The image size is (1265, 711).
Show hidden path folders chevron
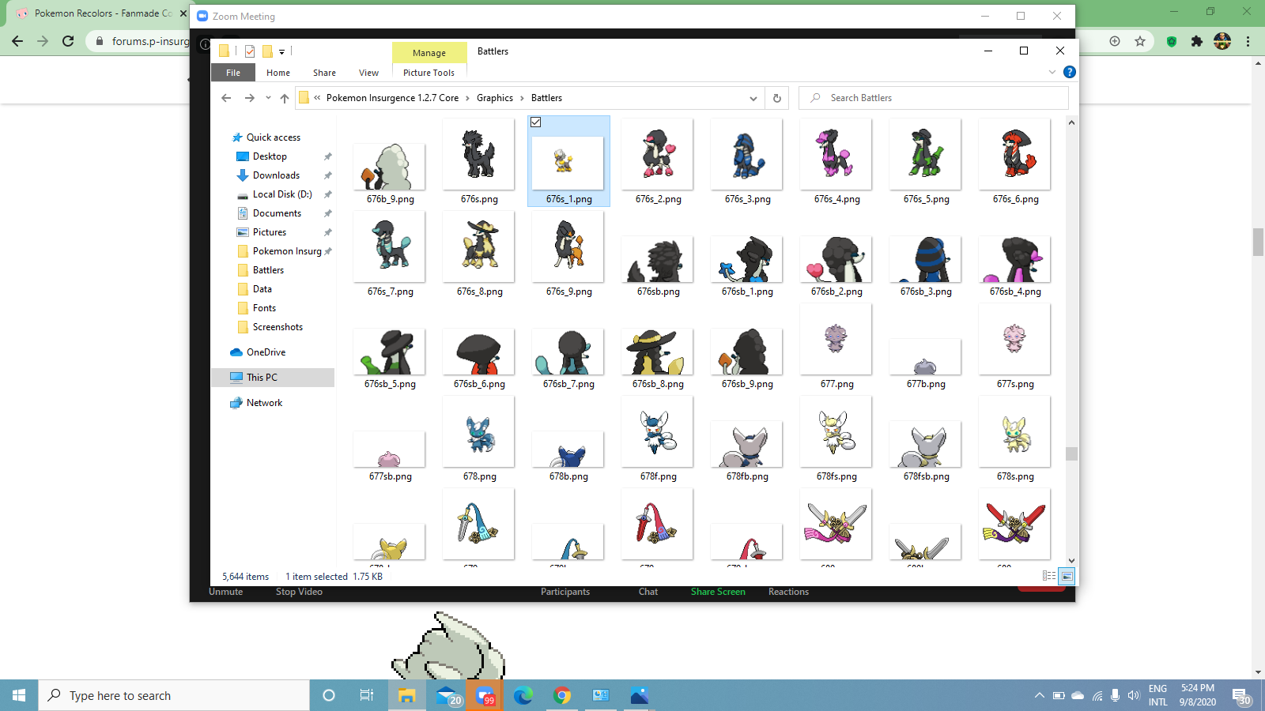click(317, 98)
